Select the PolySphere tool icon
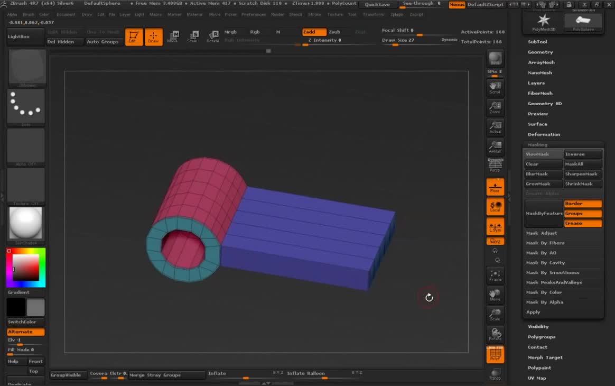 coord(583,22)
